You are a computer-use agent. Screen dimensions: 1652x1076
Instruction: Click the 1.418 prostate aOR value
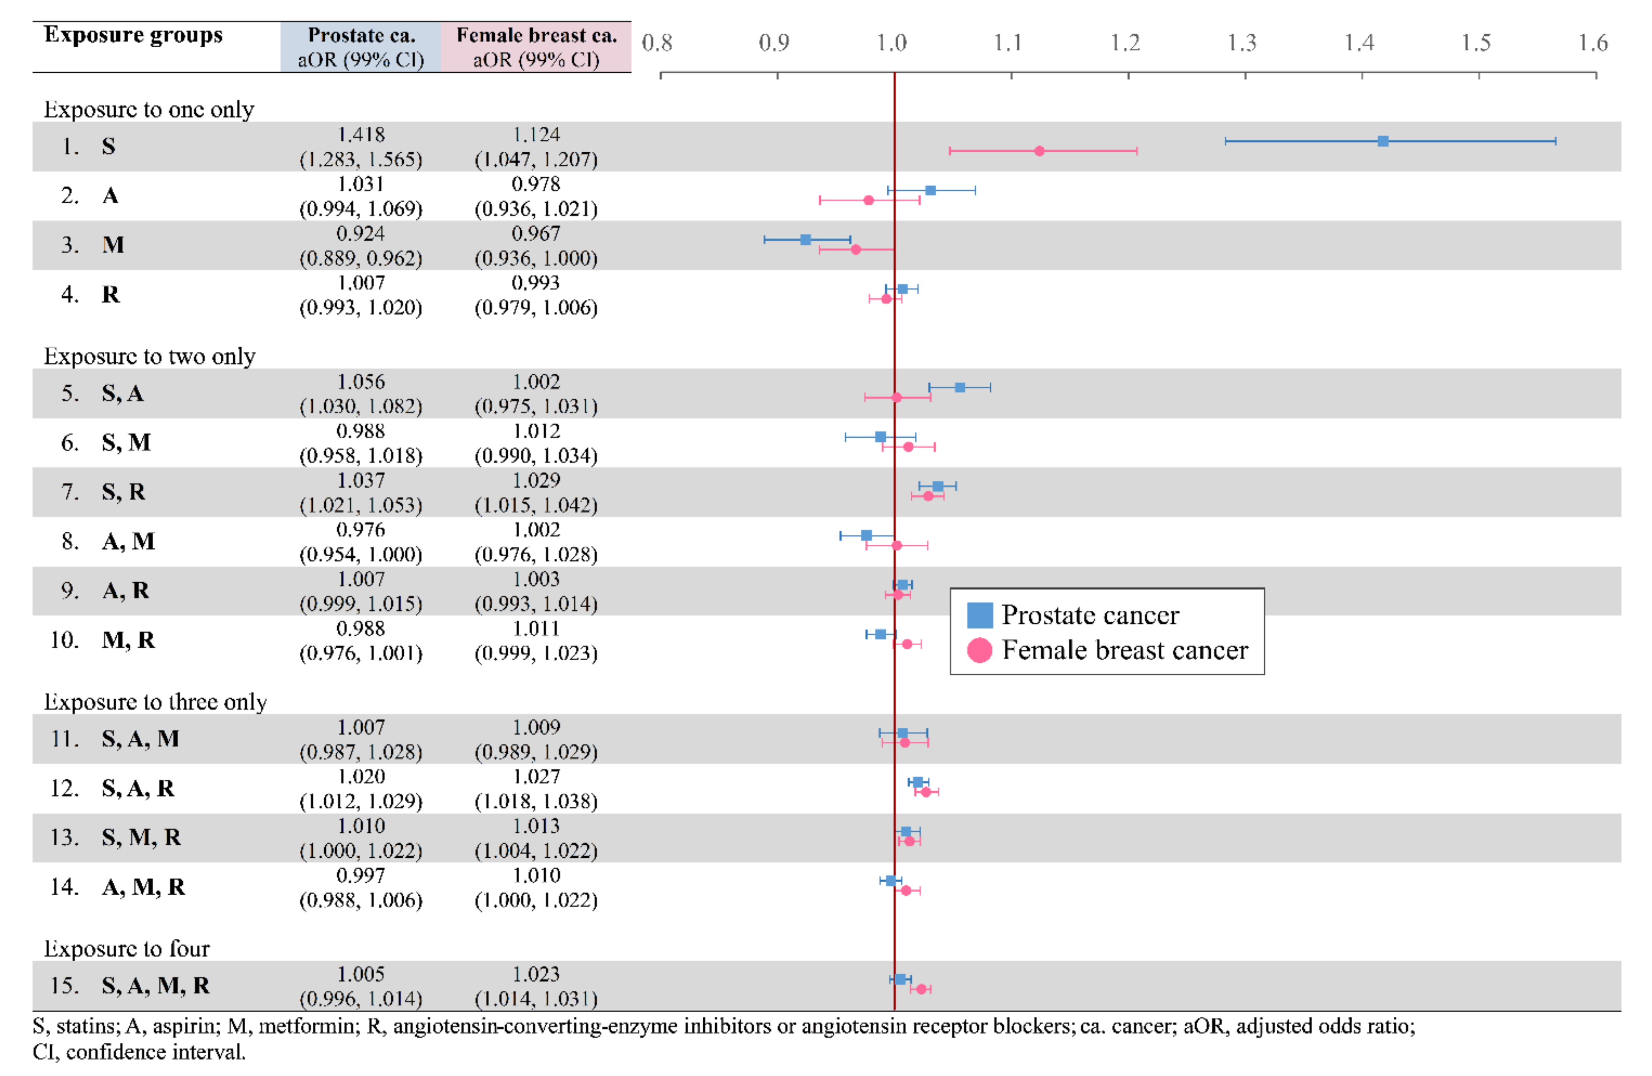(361, 134)
